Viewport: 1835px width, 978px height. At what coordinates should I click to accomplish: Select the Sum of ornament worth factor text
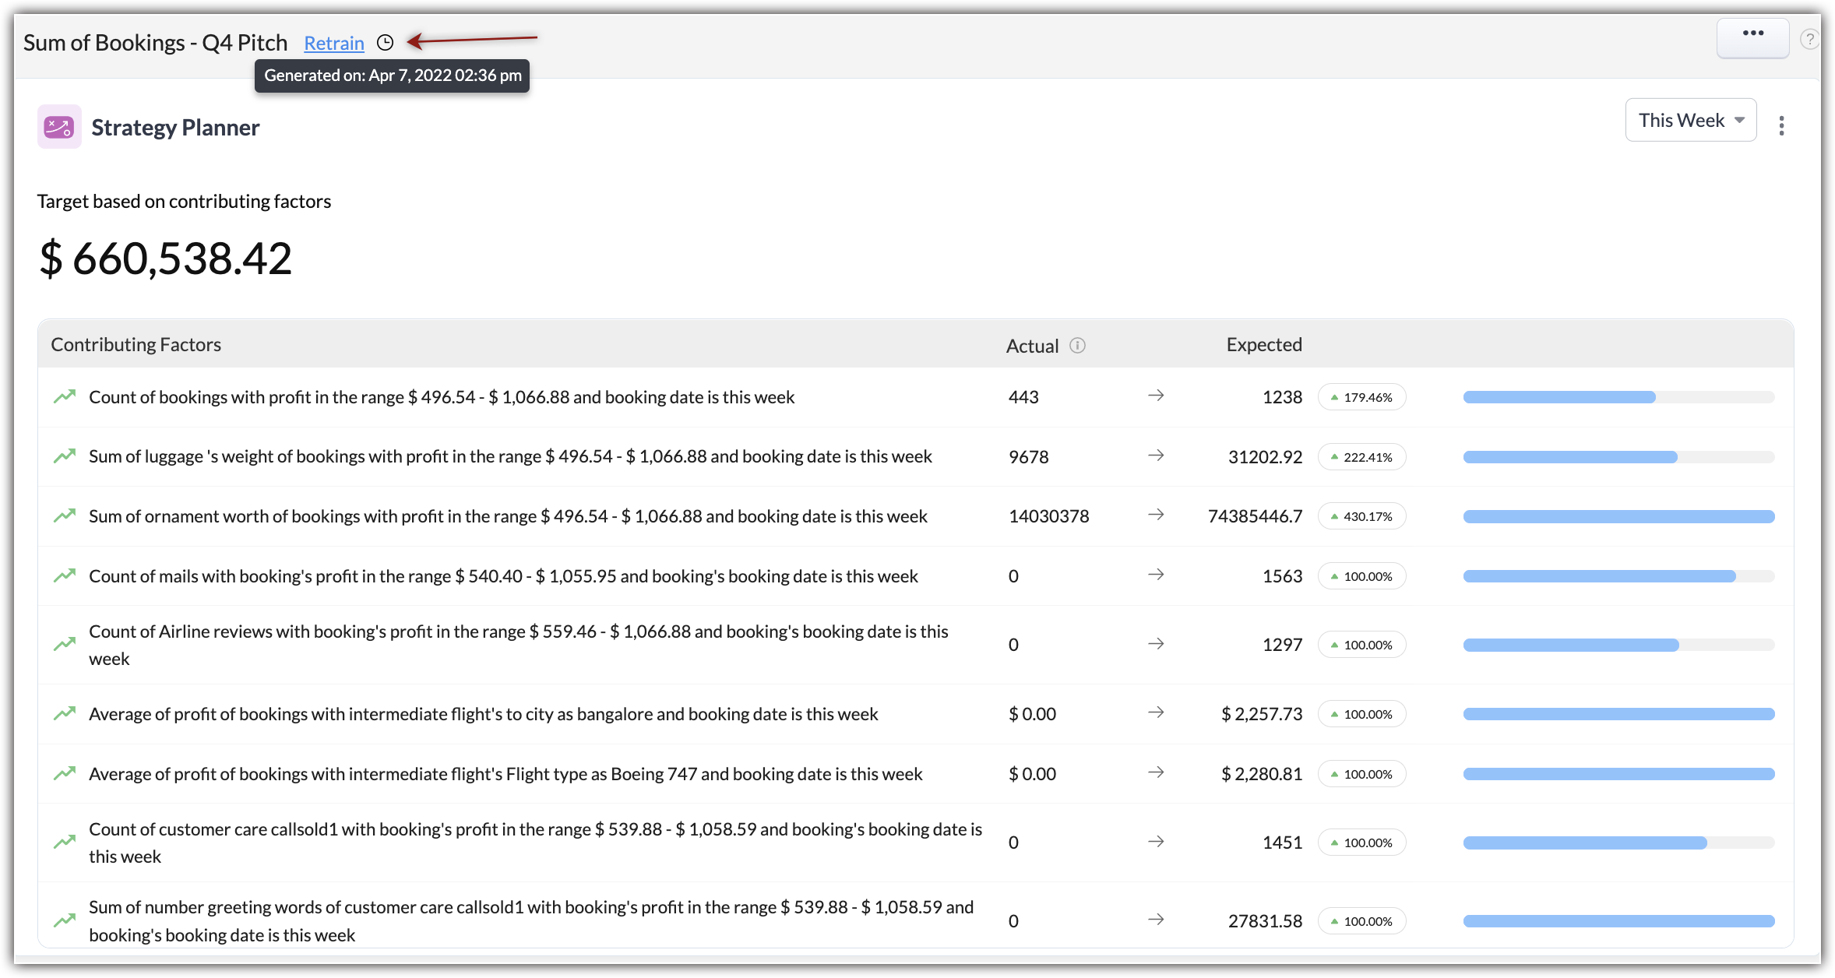(x=508, y=516)
